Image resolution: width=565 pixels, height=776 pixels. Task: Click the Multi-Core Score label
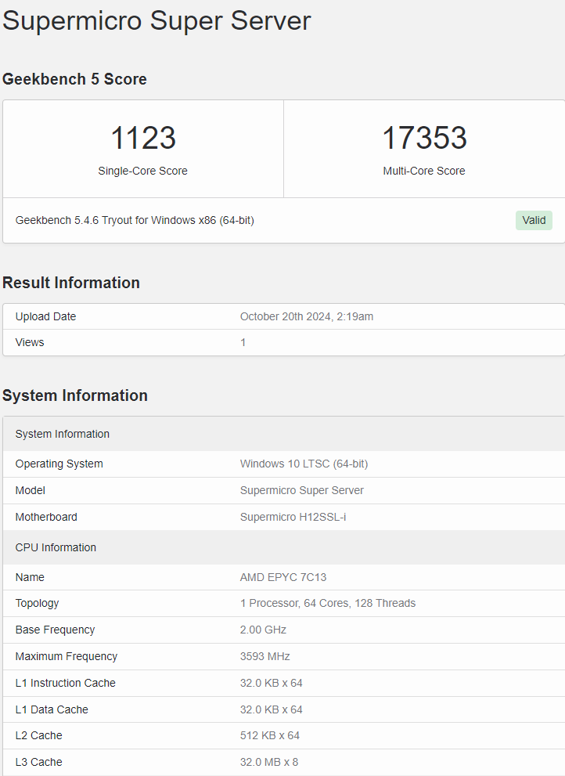point(424,171)
